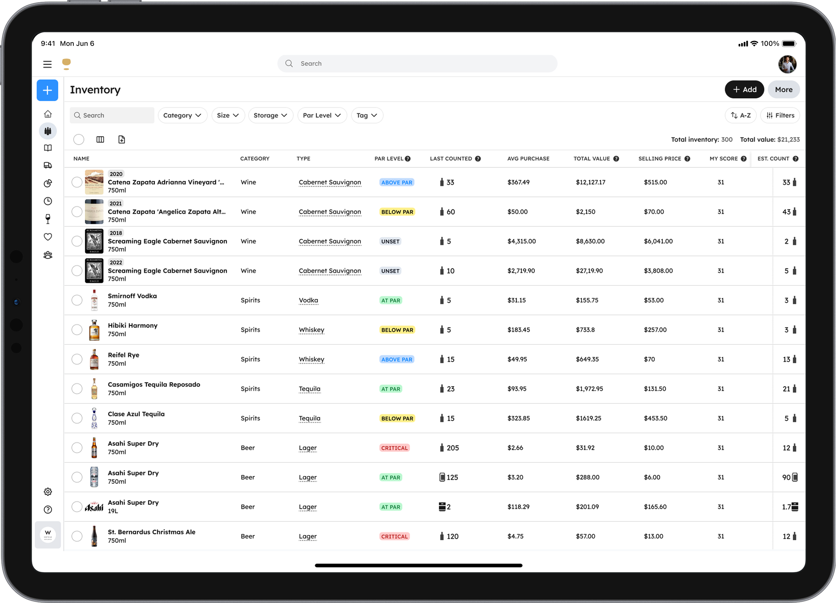The width and height of the screenshot is (836, 603).
Task: Select the Reifel Rye row checkbox
Action: pos(77,359)
